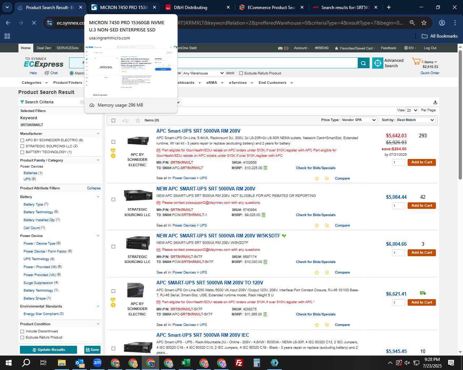Open Categories menu

pos(34,83)
